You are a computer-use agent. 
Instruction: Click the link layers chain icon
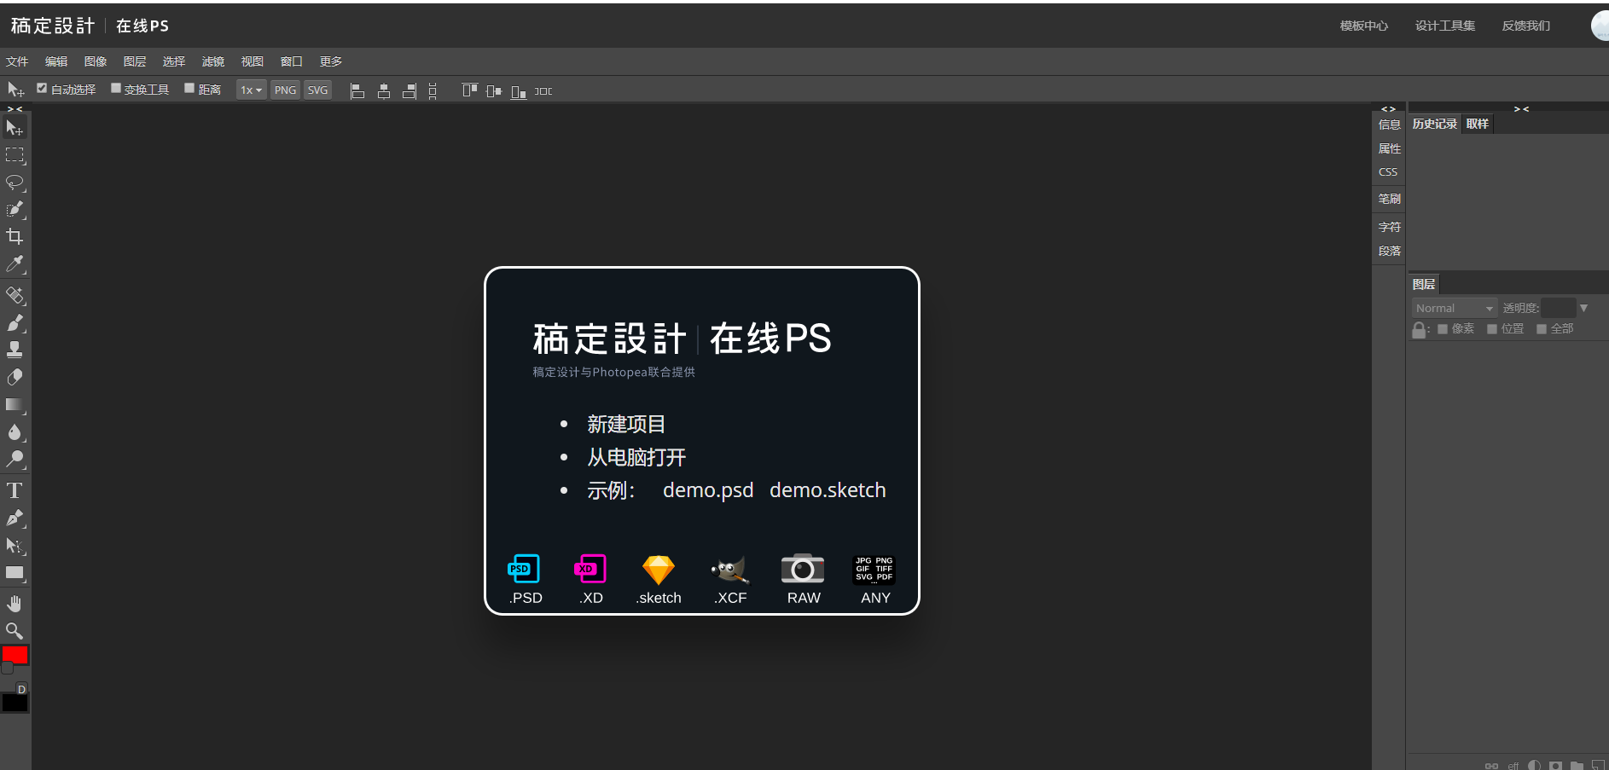1491,765
